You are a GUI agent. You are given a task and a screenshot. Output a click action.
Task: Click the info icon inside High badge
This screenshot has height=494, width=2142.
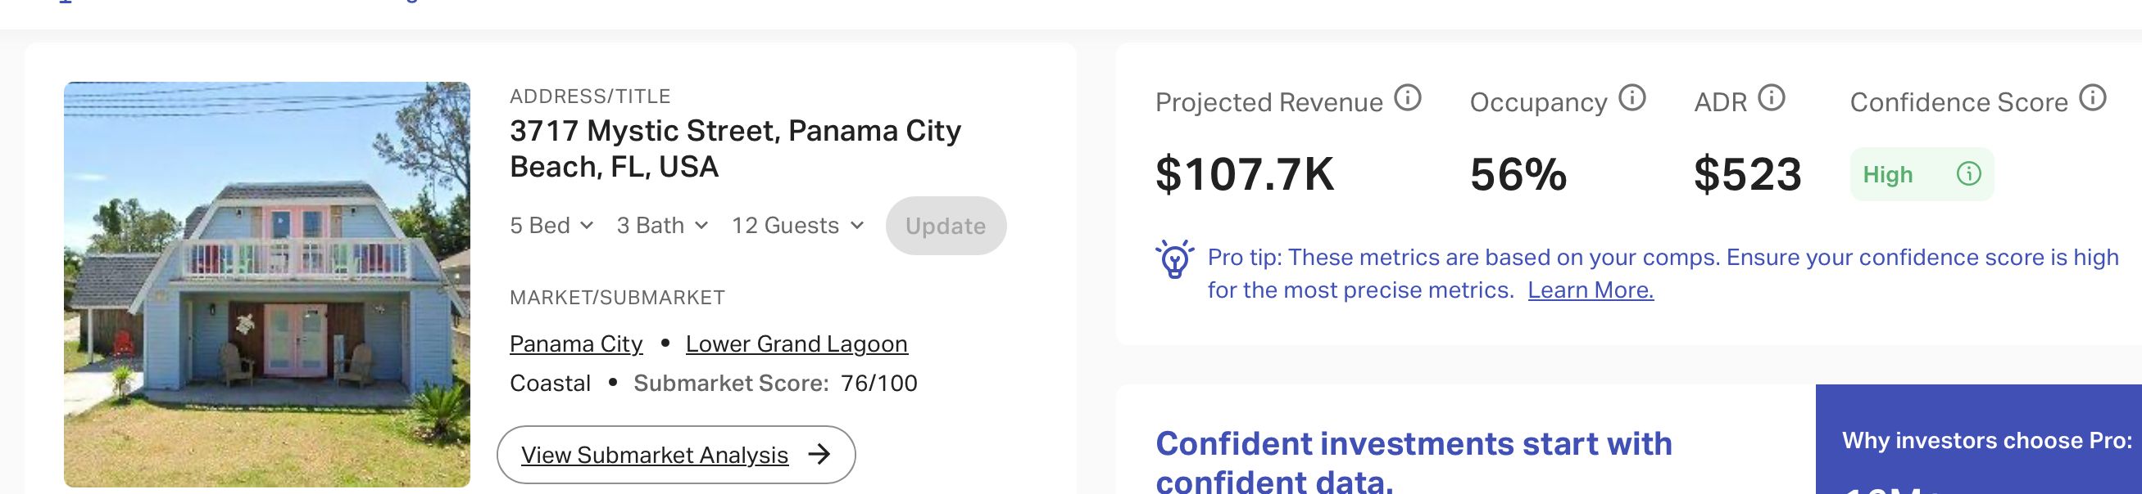[x=1968, y=174]
